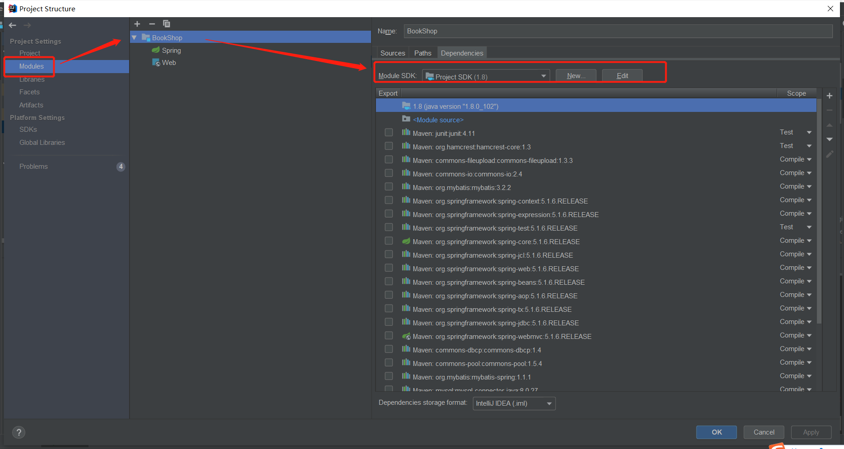Click the Edit SDK button
Viewport: 844px width, 449px height.
(x=622, y=76)
